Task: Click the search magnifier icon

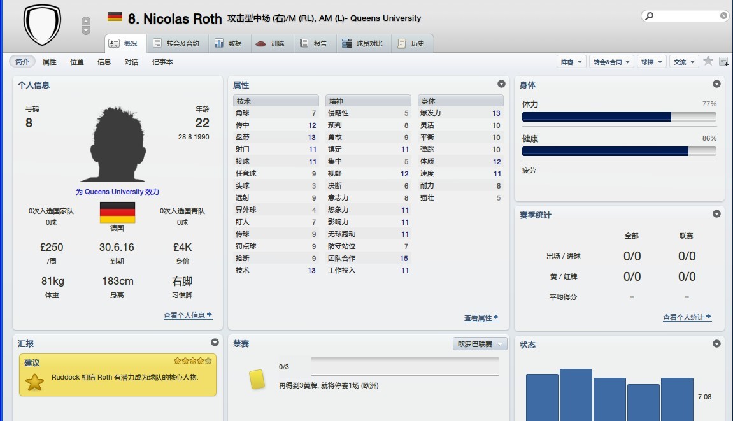Action: pos(650,16)
